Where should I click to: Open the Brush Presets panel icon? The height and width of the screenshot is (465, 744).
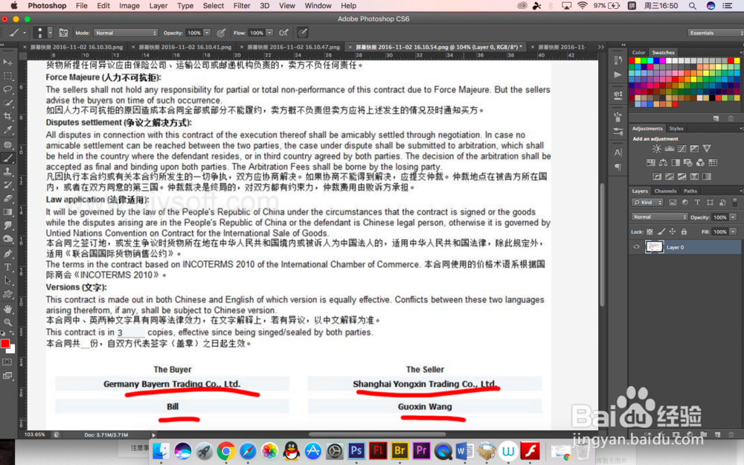pos(618,132)
